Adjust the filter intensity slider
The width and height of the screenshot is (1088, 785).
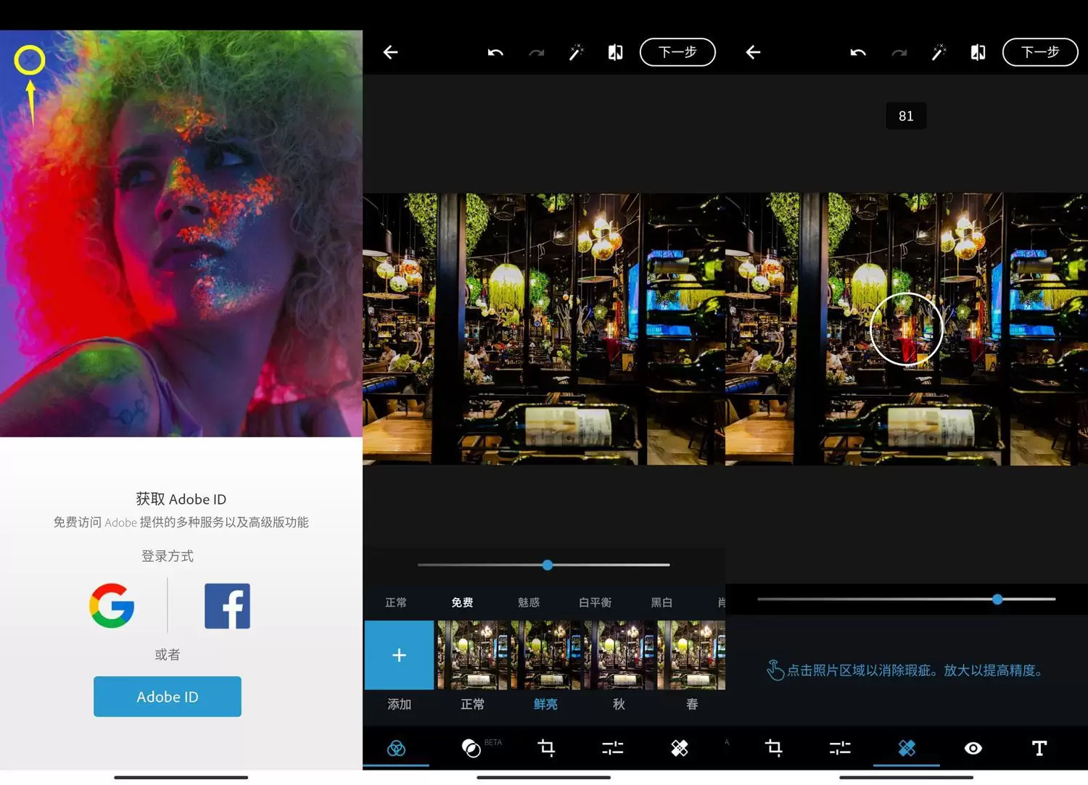click(544, 565)
